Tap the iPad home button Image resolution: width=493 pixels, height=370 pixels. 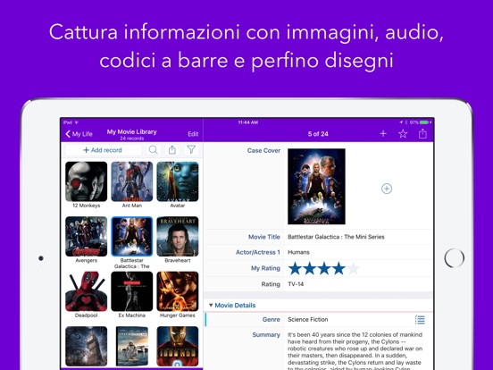pyautogui.click(x=455, y=258)
